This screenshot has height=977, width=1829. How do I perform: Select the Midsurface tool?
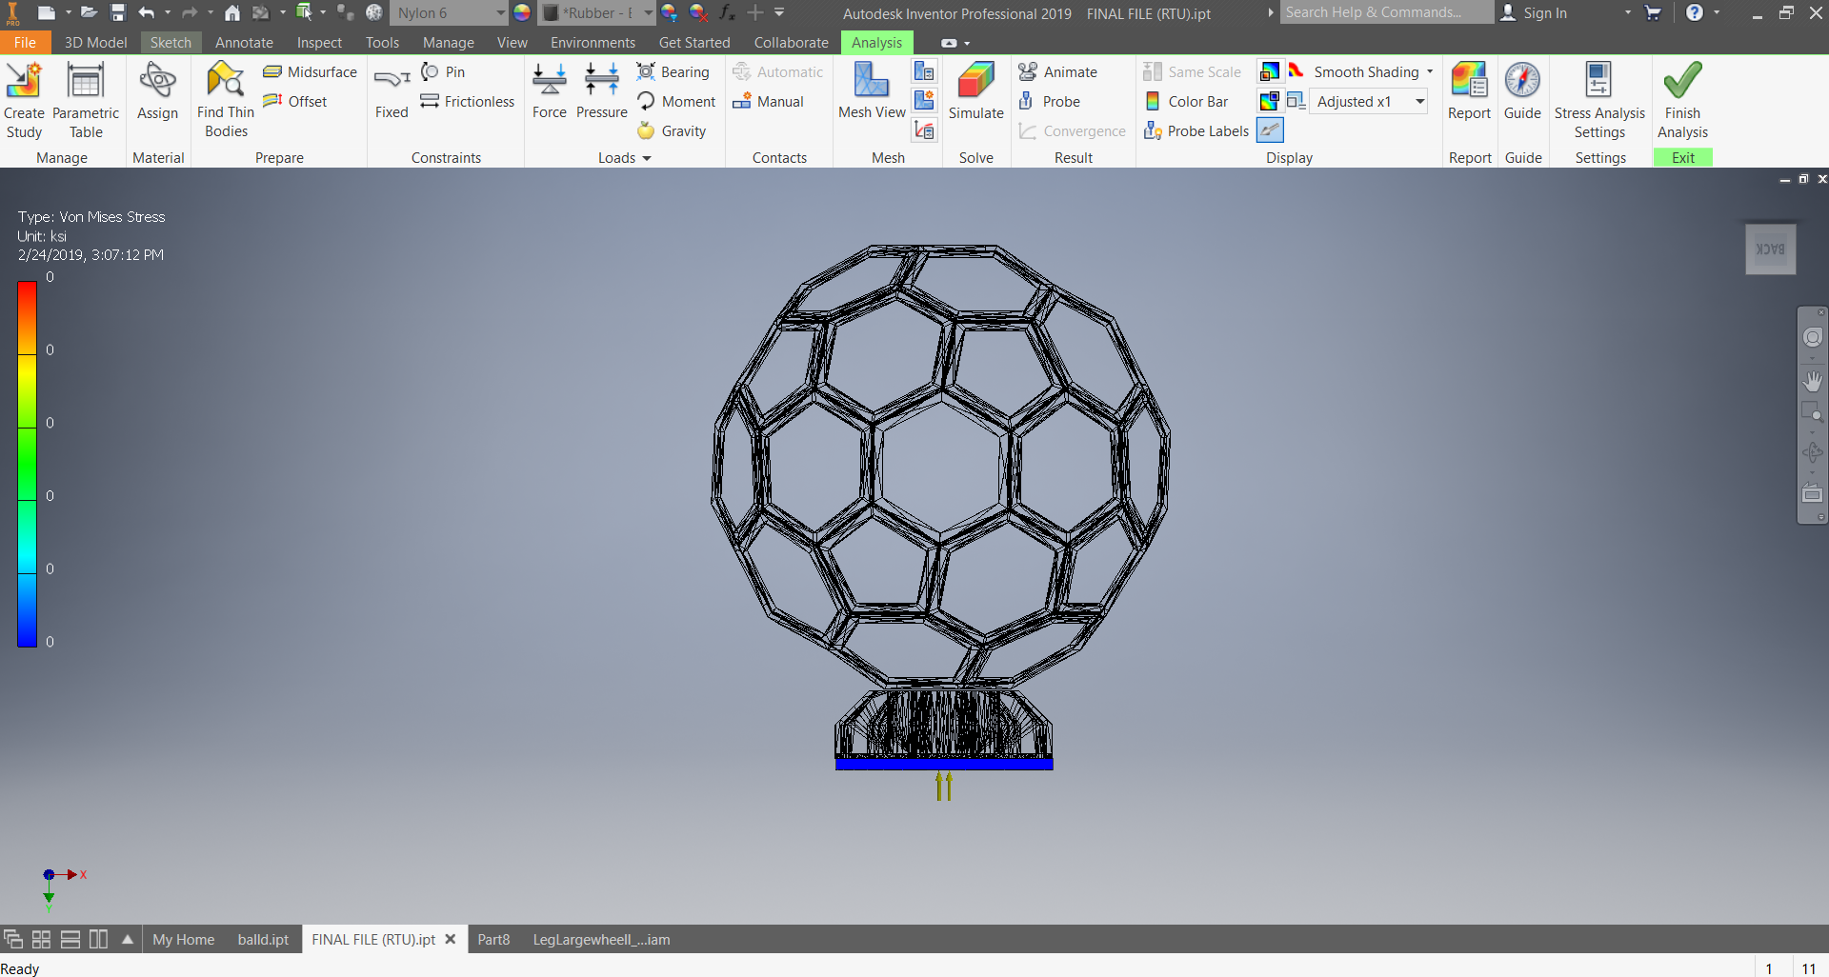pos(311,71)
